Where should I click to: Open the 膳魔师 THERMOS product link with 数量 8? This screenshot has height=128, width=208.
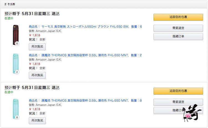pyautogui.click(x=85, y=101)
